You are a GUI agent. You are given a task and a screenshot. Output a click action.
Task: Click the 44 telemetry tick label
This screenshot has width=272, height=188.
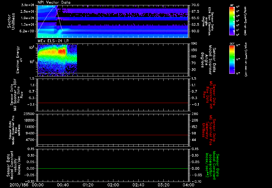pyautogui.click(x=194, y=140)
